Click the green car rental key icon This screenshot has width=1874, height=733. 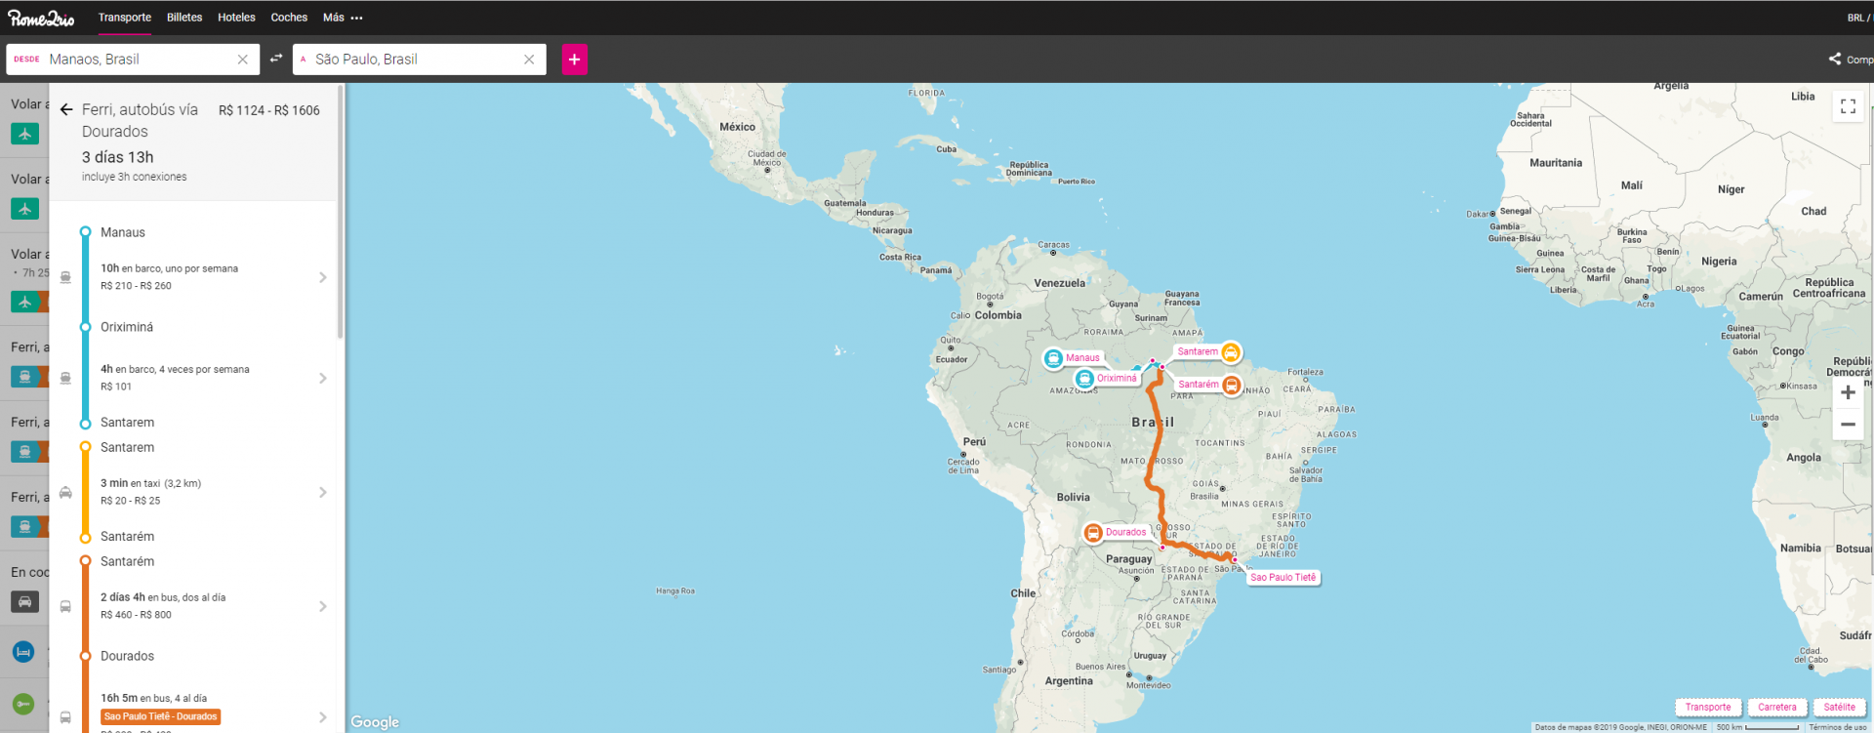(x=23, y=704)
